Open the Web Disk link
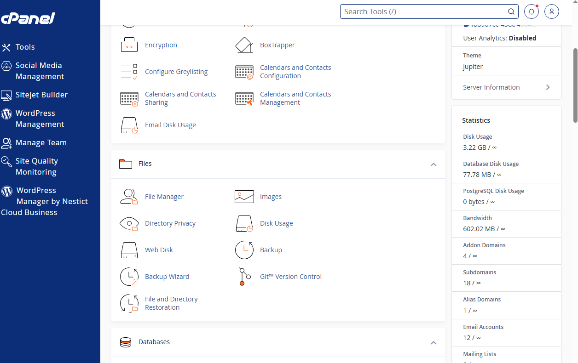 tap(159, 250)
